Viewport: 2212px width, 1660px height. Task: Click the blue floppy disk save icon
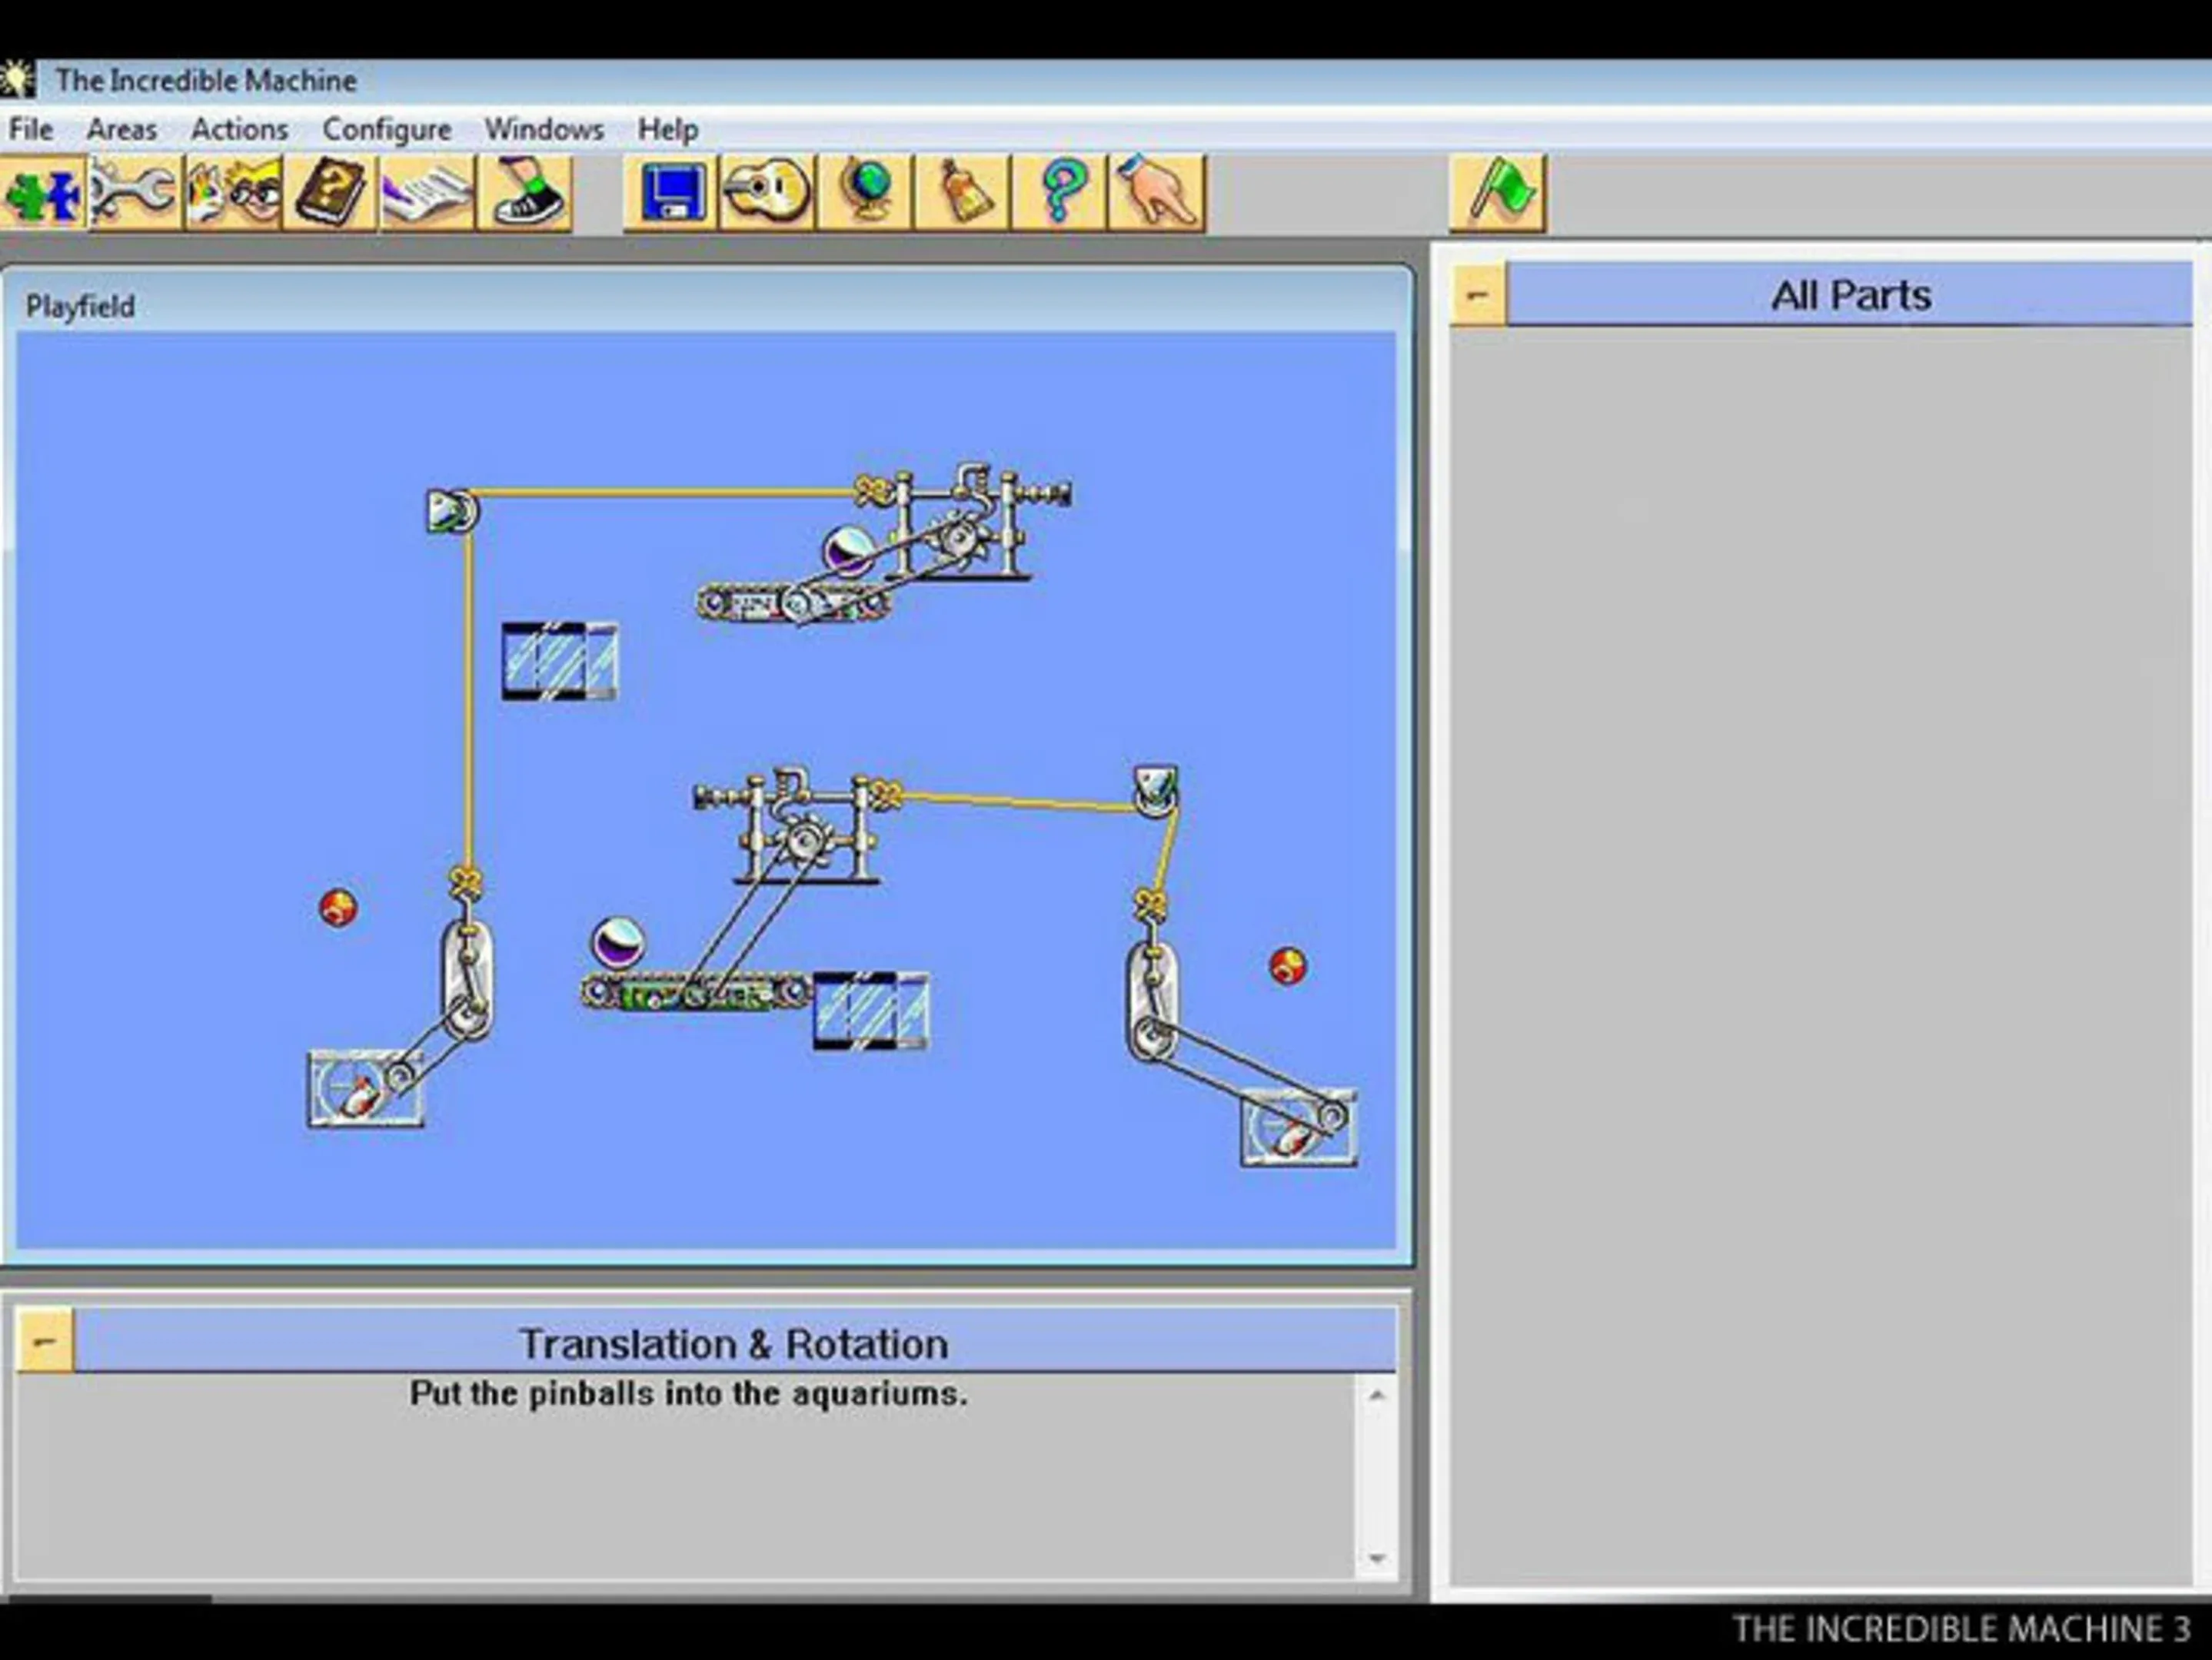[671, 193]
